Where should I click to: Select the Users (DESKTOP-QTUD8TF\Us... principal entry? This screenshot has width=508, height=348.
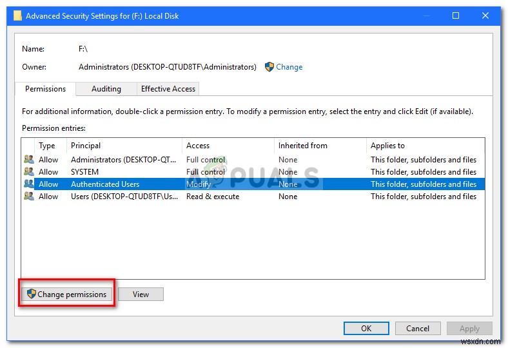(x=124, y=197)
